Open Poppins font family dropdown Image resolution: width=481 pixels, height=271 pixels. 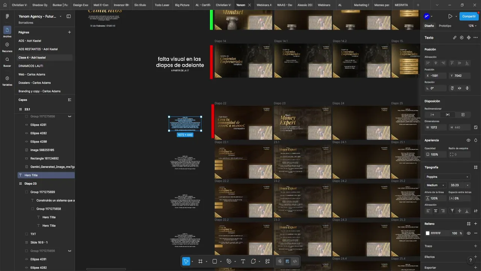click(448, 177)
